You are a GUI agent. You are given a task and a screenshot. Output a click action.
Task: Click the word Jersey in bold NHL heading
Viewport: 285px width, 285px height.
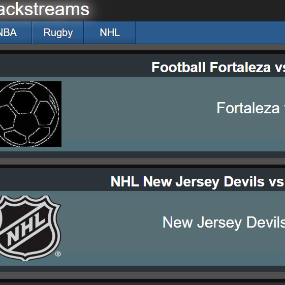point(198,182)
